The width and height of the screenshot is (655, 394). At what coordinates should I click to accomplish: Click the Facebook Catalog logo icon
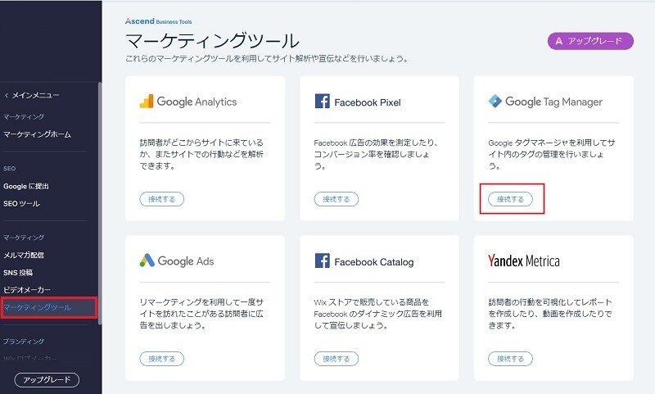(x=322, y=260)
